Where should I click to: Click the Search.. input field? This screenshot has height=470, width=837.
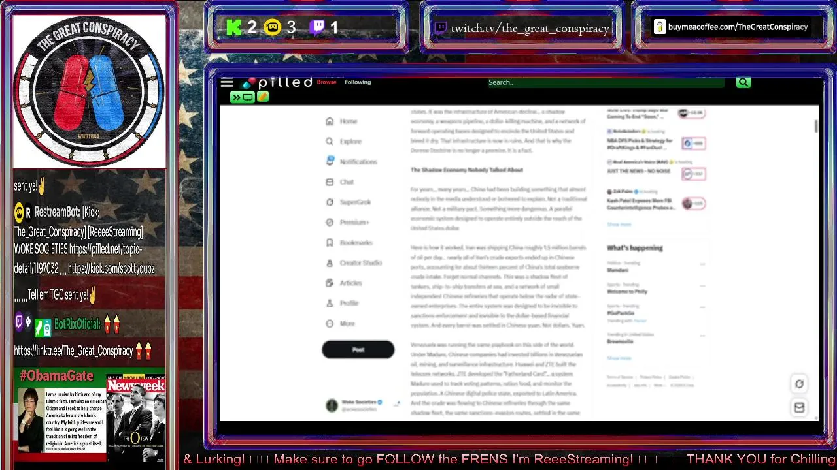tap(605, 82)
